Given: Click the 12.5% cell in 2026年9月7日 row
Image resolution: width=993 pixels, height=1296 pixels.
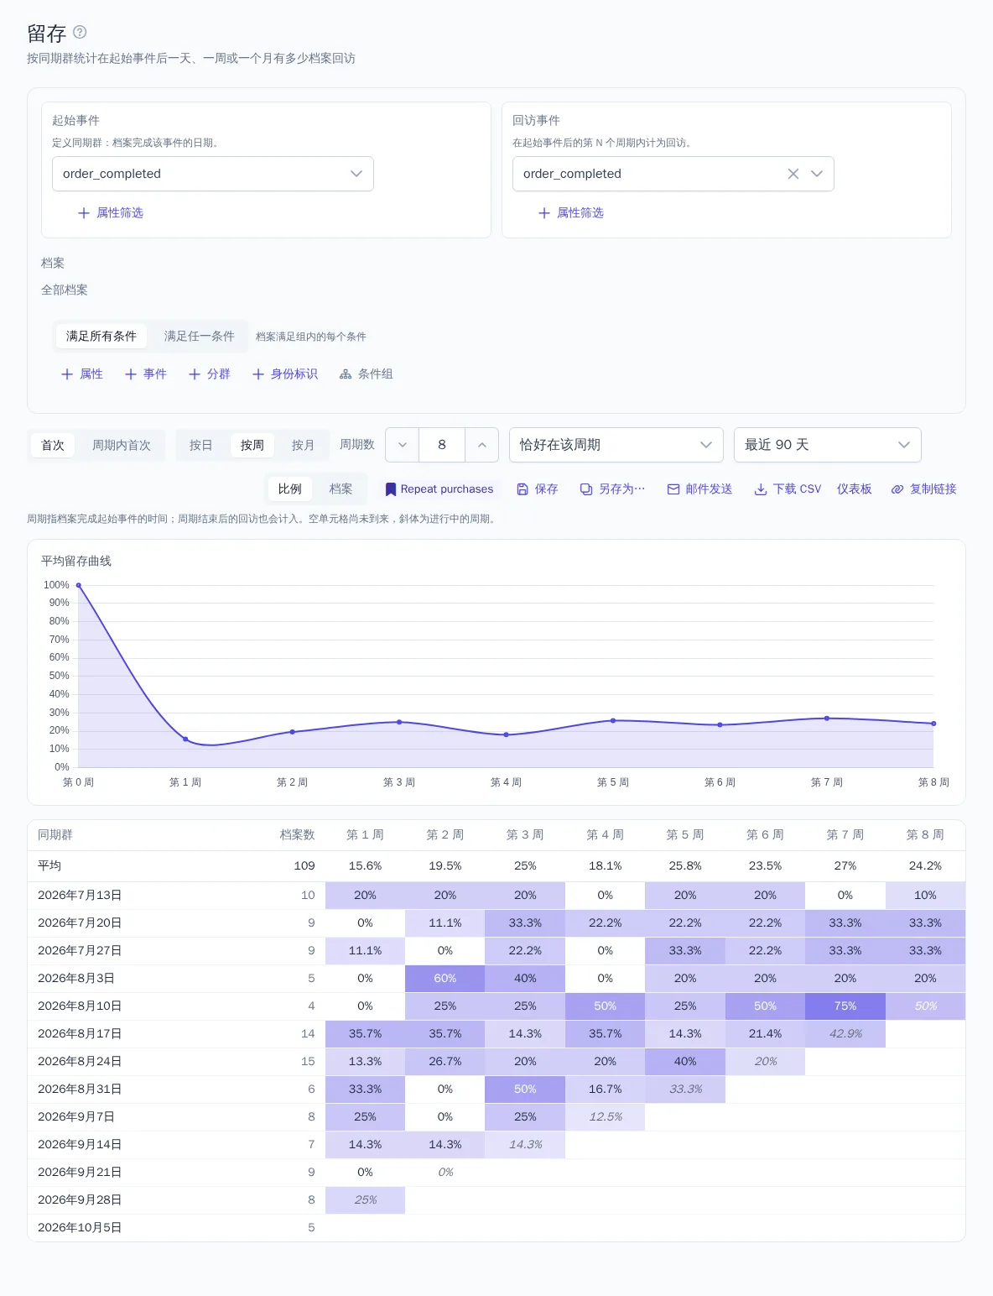Looking at the screenshot, I should tap(606, 1117).
